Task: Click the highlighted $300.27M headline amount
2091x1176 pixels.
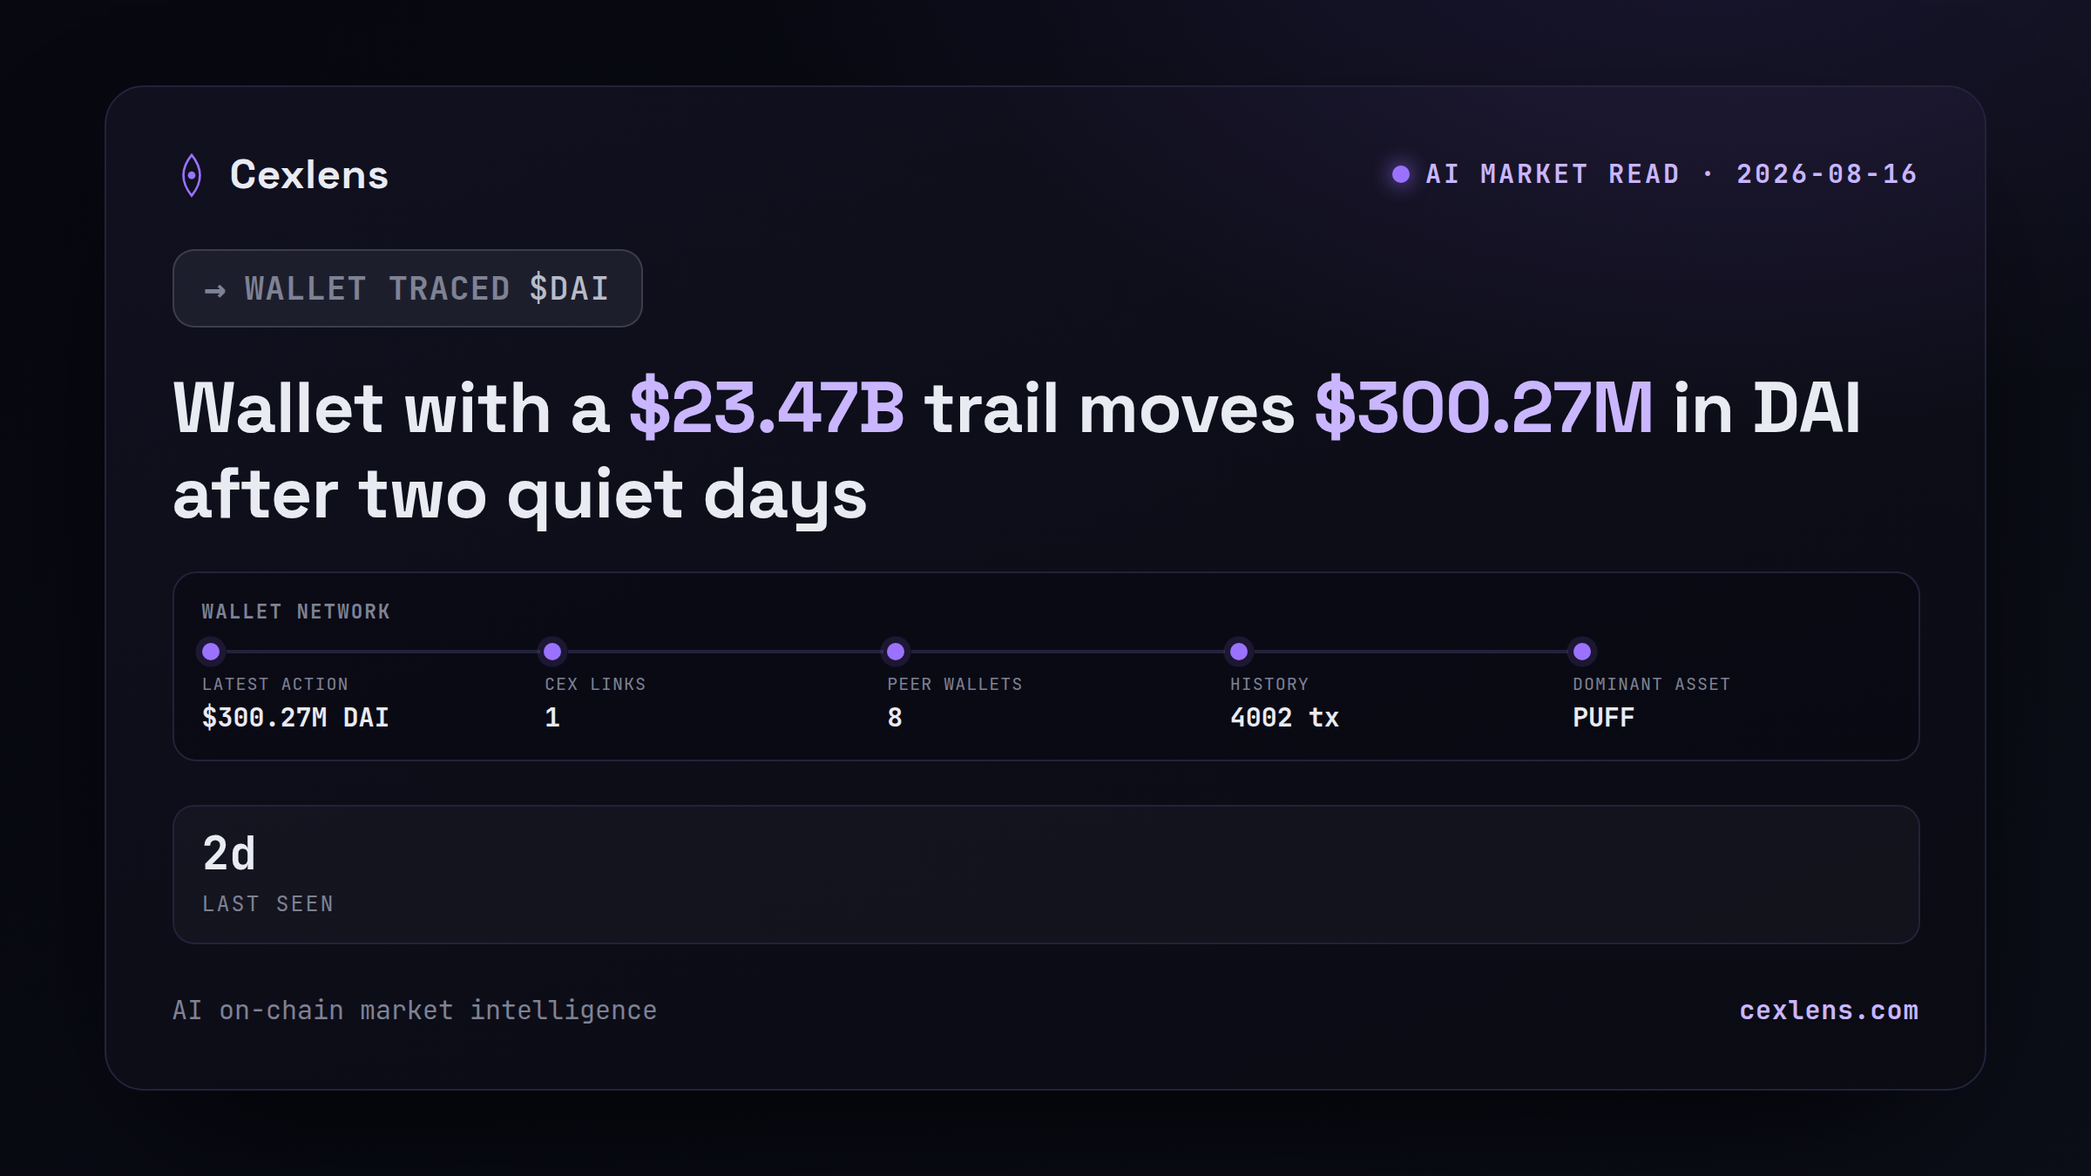Action: tap(1484, 408)
